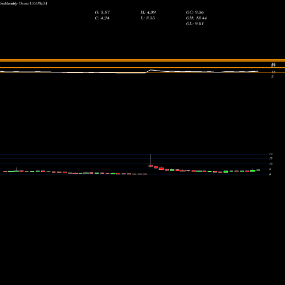Click the high price value 'H: 4.39'

coord(148,13)
